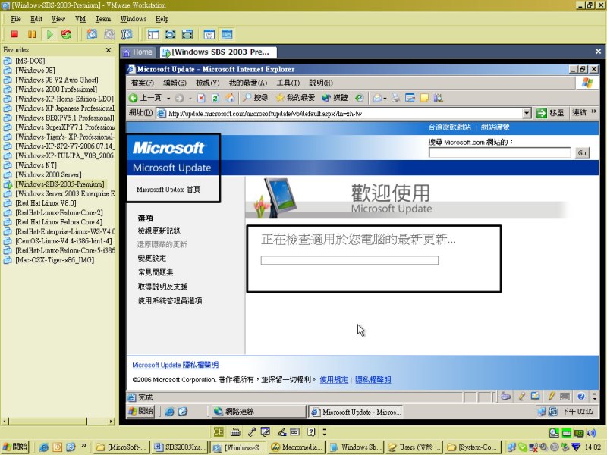Click the Mail envelope icon in IE toolbar
607x455 pixels.
(377, 98)
